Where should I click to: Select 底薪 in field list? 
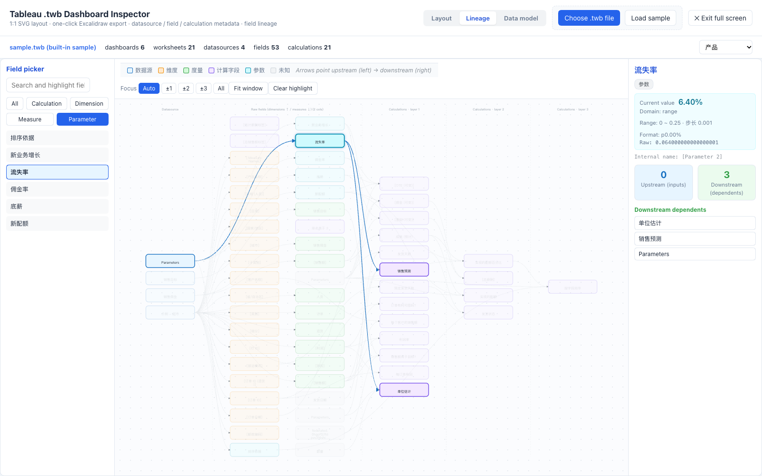pyautogui.click(x=57, y=207)
